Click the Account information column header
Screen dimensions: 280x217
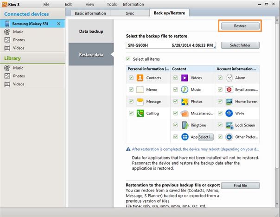237,69
